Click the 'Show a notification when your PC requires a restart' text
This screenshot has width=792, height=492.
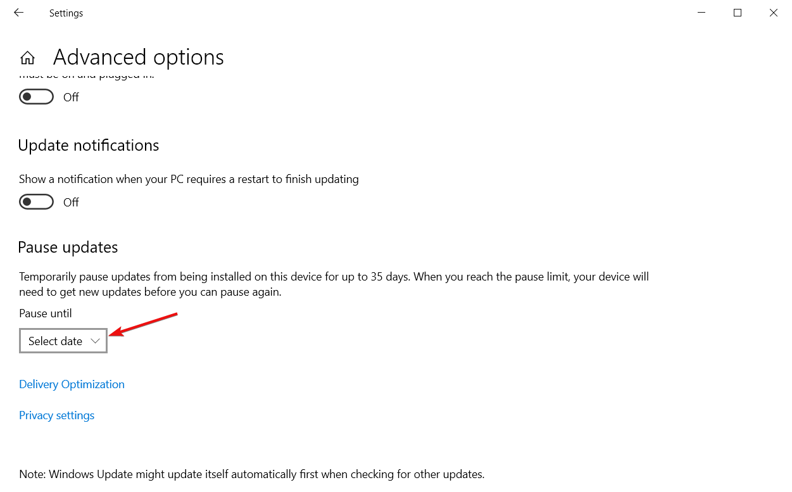[189, 179]
